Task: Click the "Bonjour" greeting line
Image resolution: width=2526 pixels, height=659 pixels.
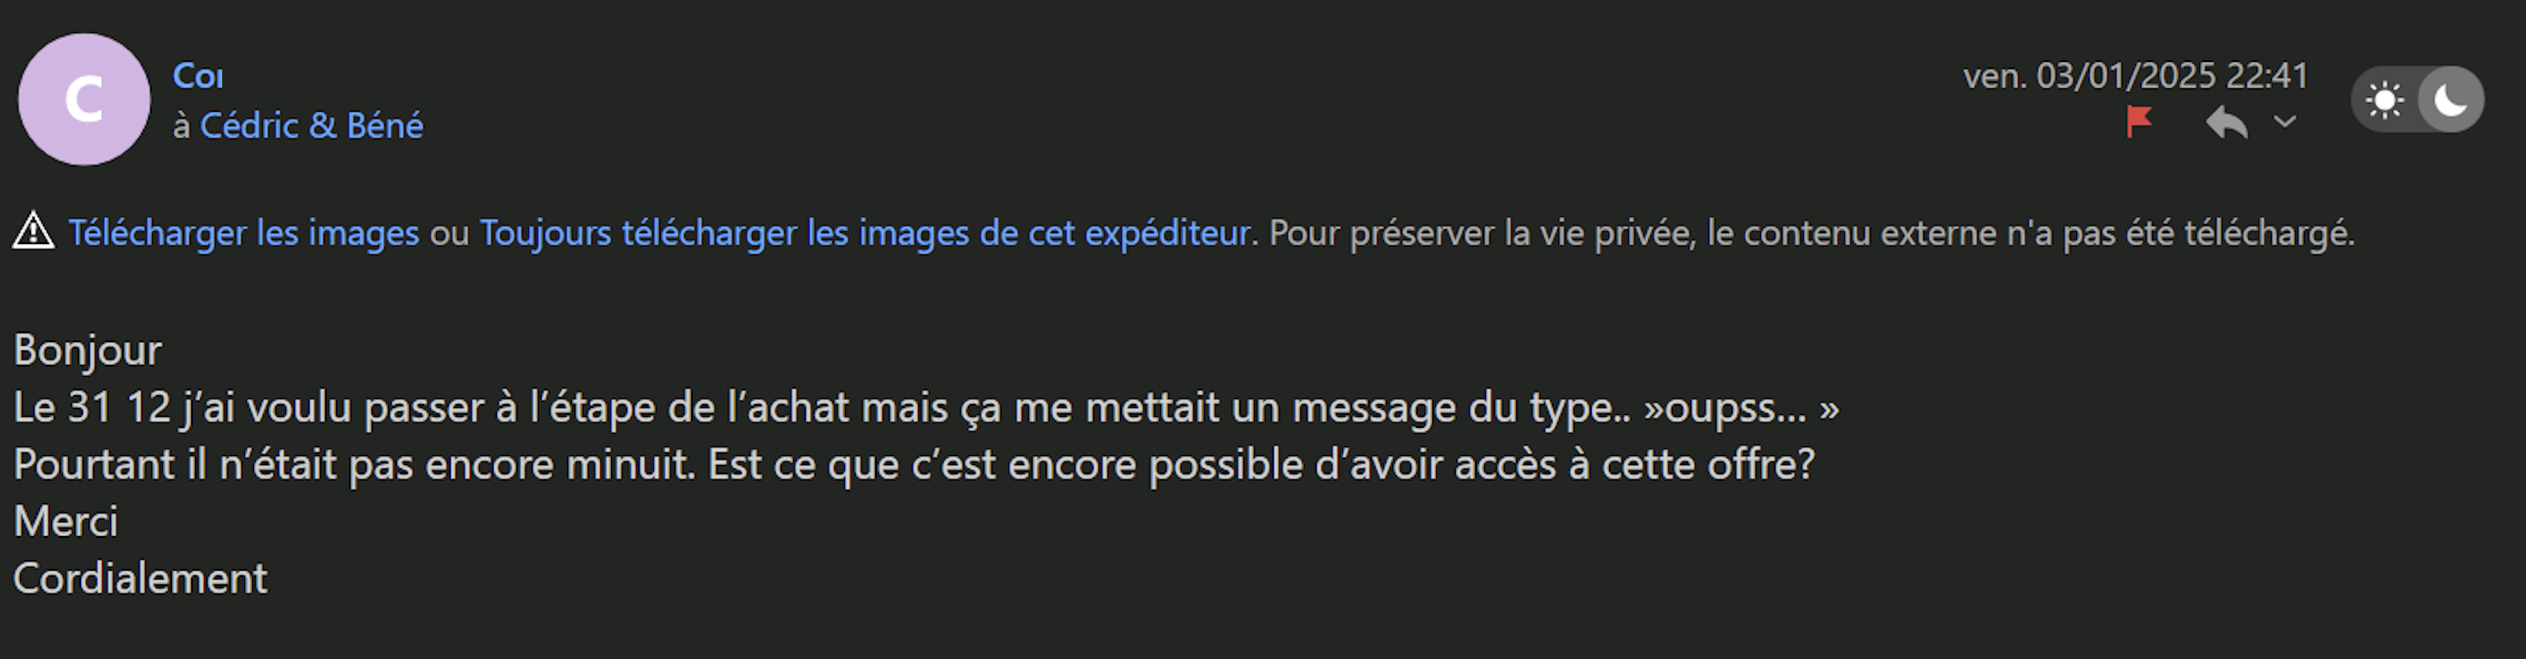Action: coord(88,351)
